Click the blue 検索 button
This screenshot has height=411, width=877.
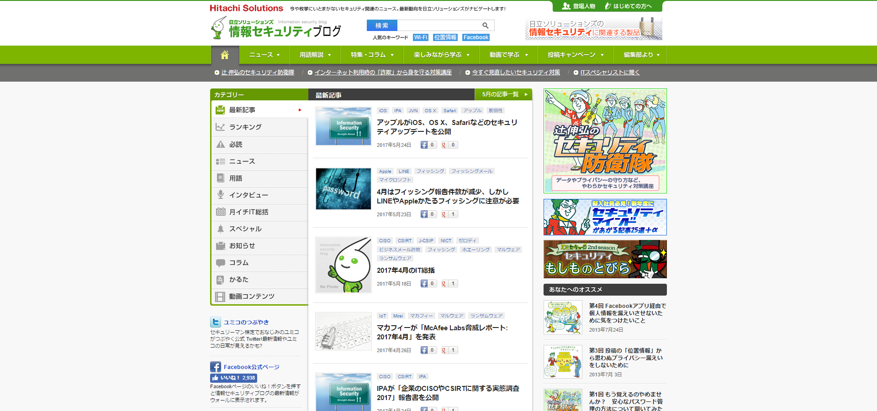pos(382,26)
